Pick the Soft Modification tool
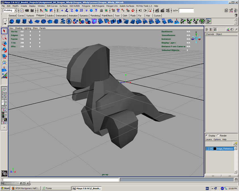Screen dimensions: 239x191 pyautogui.click(x=4, y=69)
